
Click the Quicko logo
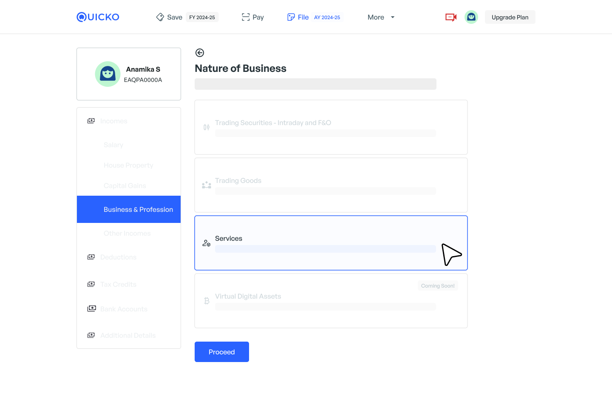98,17
